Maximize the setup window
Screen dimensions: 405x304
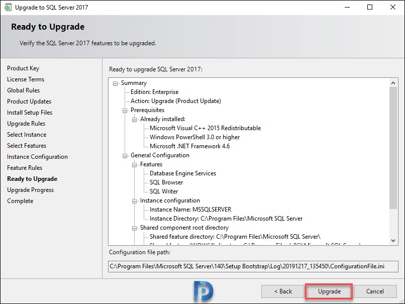(370, 7)
